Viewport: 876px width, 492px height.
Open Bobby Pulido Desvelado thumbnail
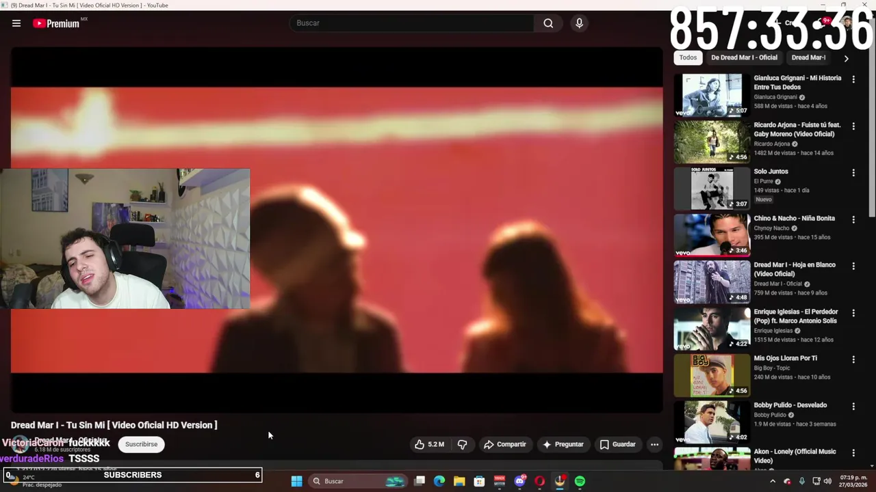(x=712, y=422)
